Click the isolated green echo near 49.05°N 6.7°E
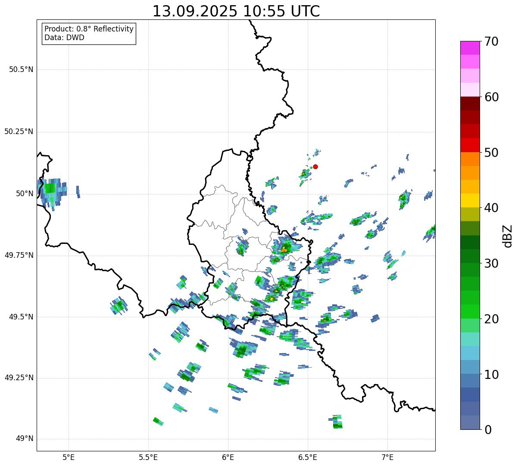The image size is (518, 466). pos(337,422)
